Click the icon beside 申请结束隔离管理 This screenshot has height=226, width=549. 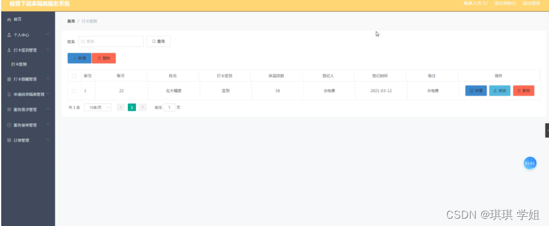coord(9,94)
